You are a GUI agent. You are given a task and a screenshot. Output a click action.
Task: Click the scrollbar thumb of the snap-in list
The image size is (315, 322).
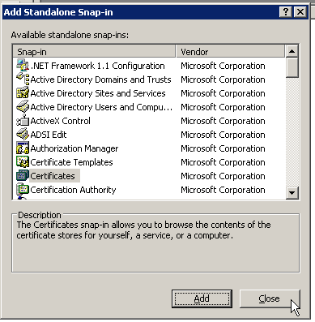[x=292, y=67]
